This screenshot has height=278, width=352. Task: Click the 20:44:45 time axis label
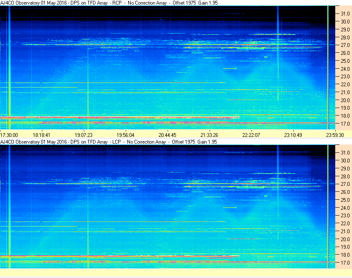click(167, 135)
